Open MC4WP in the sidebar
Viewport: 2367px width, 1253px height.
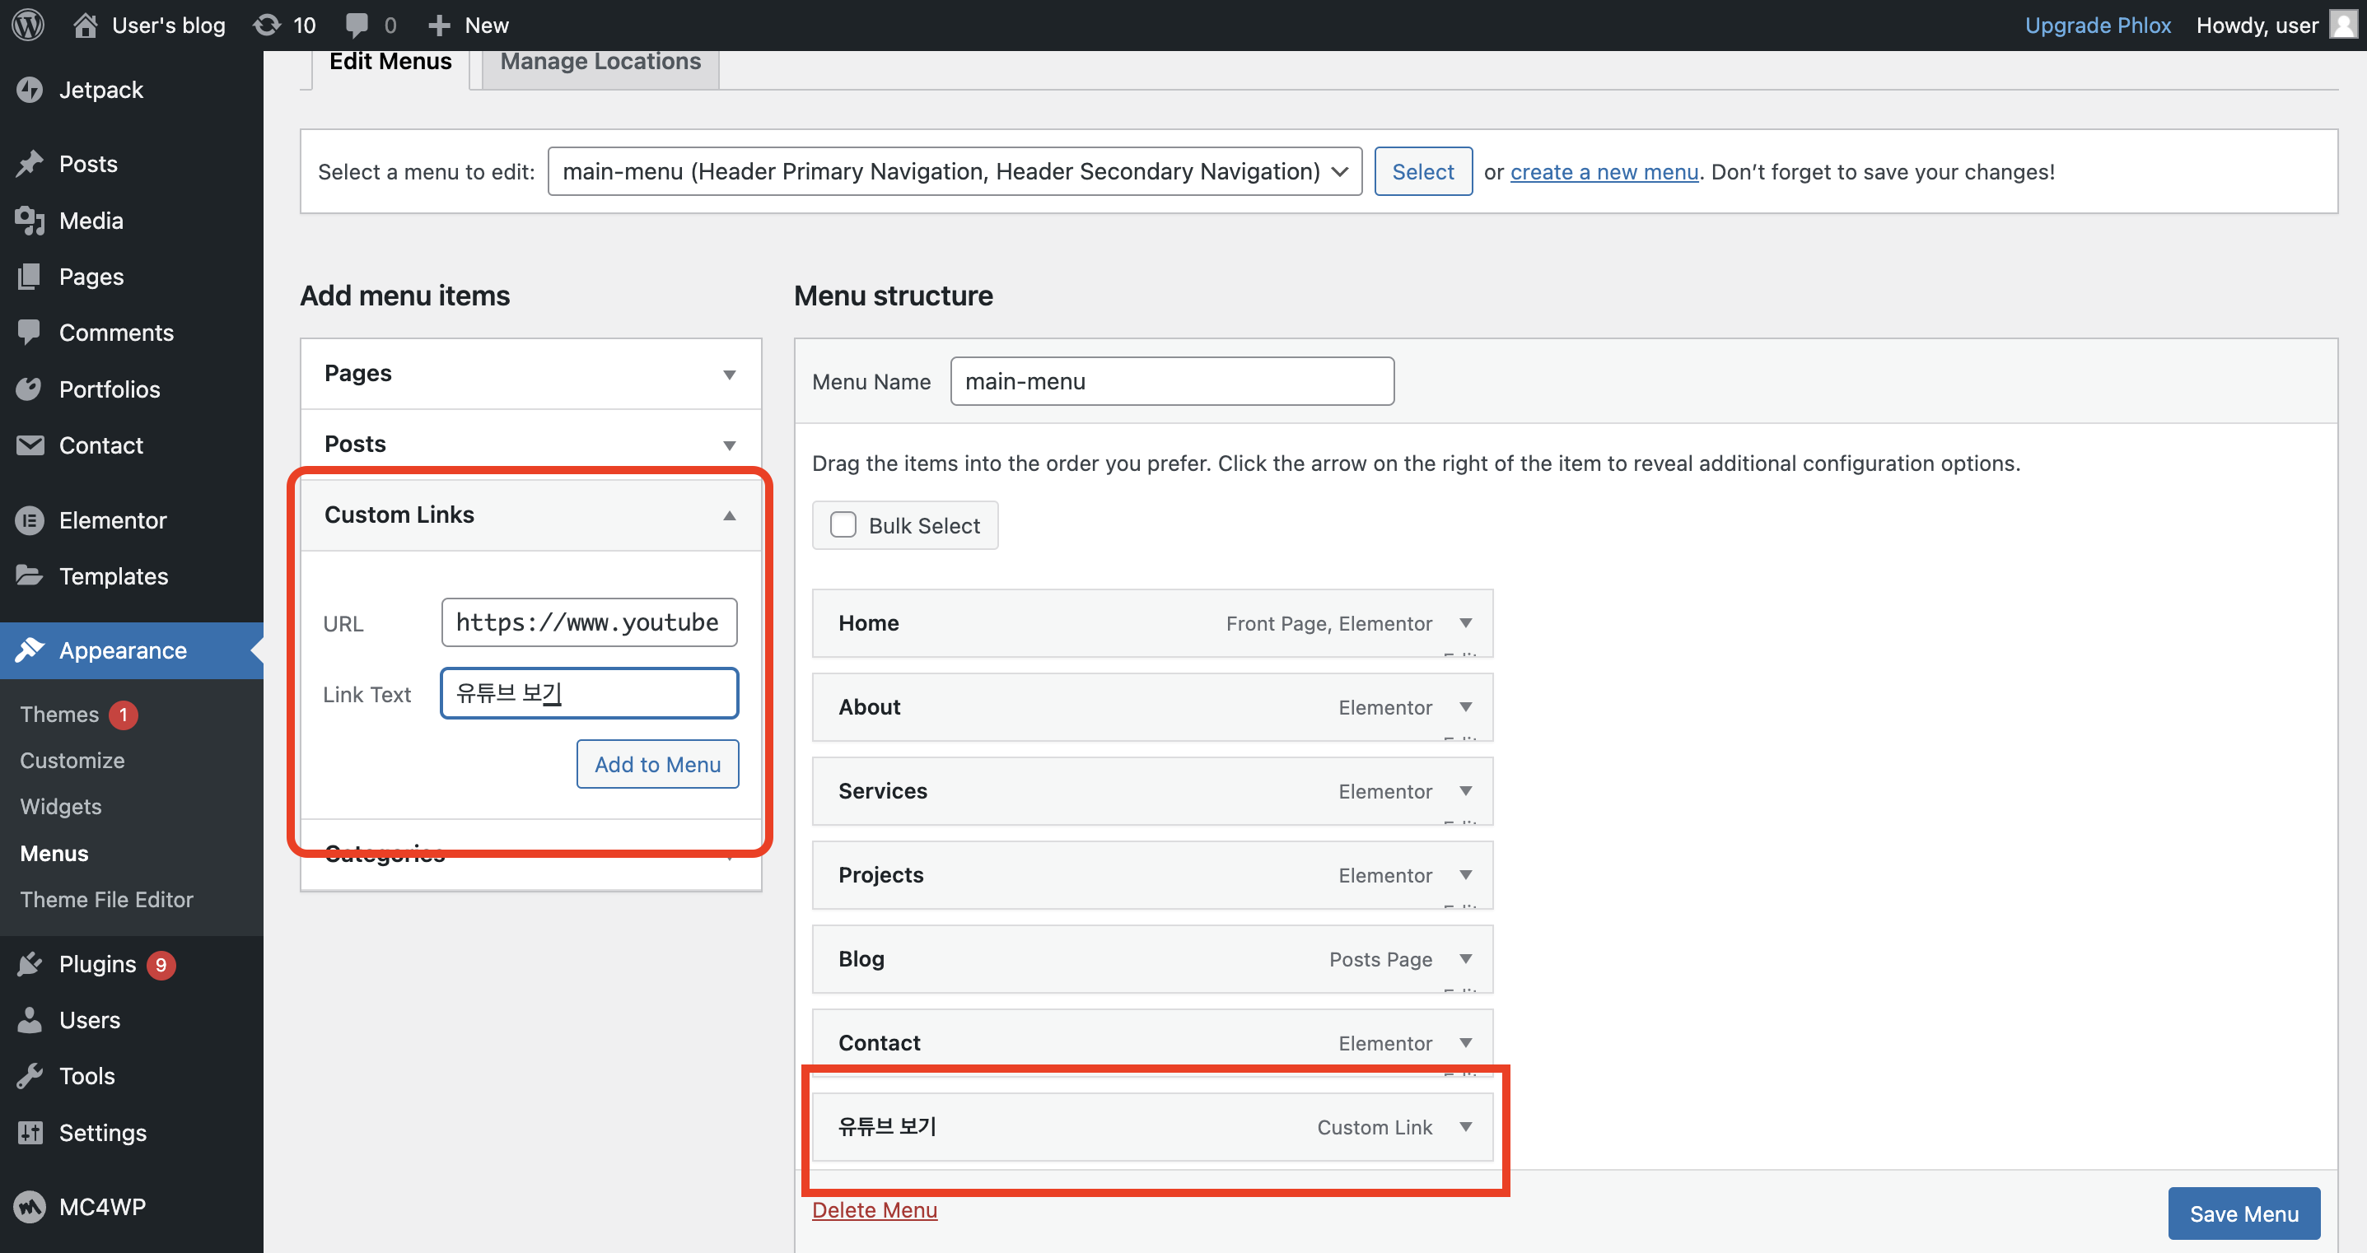[102, 1207]
